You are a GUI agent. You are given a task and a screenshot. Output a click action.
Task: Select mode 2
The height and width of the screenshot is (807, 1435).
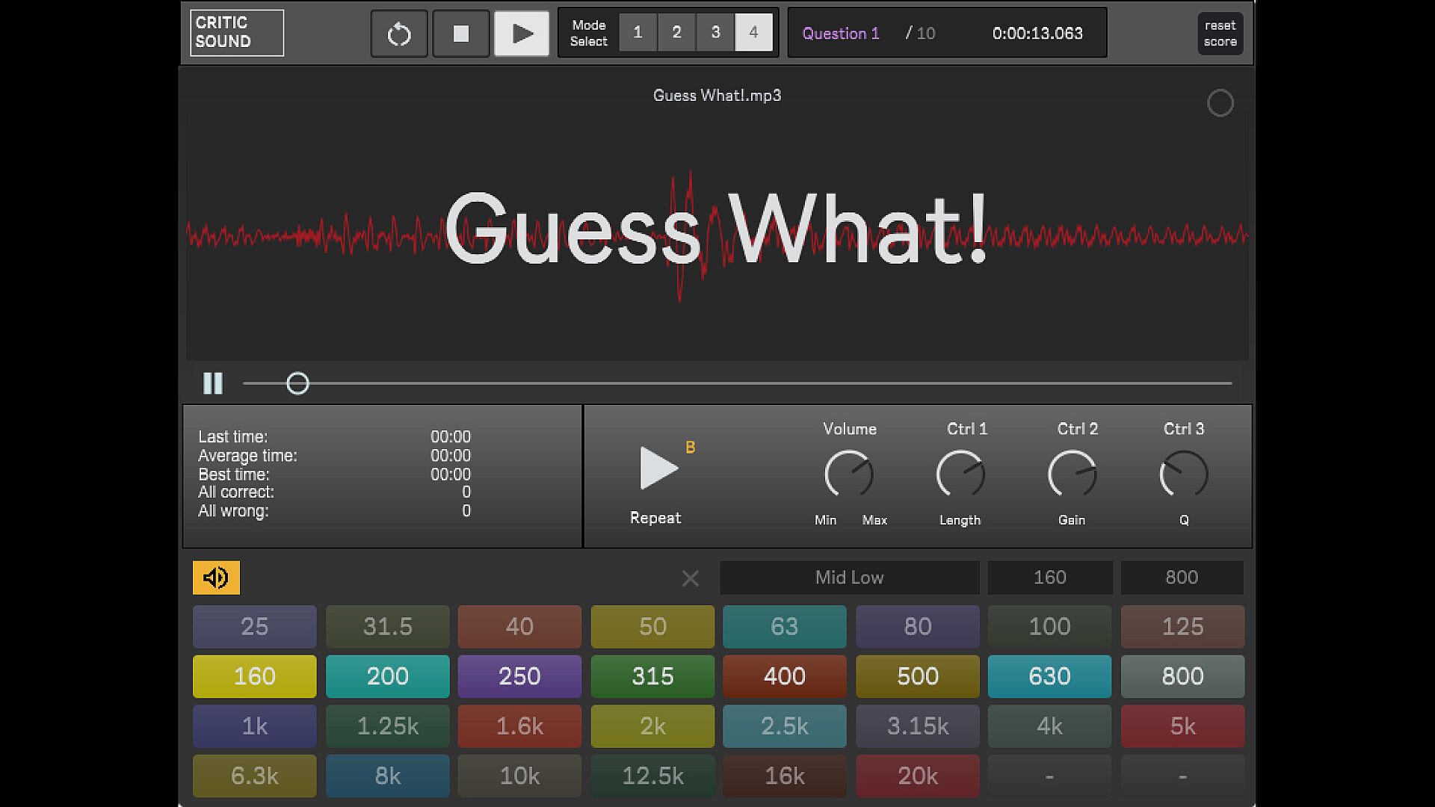[x=676, y=33]
